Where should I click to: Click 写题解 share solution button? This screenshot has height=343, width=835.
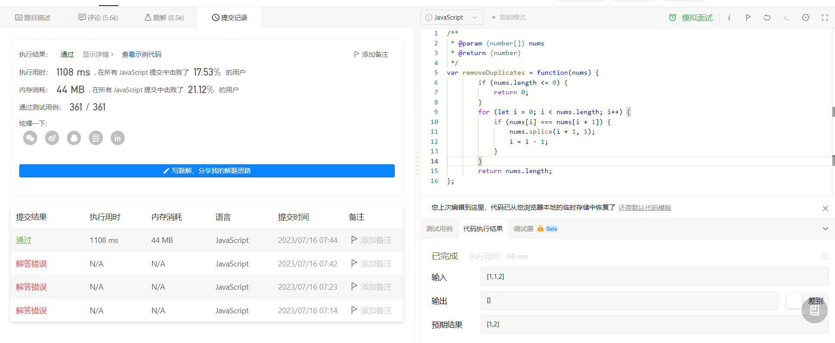(207, 171)
